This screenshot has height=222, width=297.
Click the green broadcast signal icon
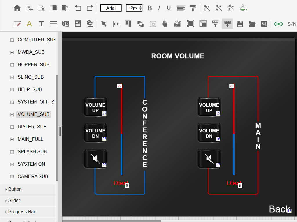click(278, 24)
